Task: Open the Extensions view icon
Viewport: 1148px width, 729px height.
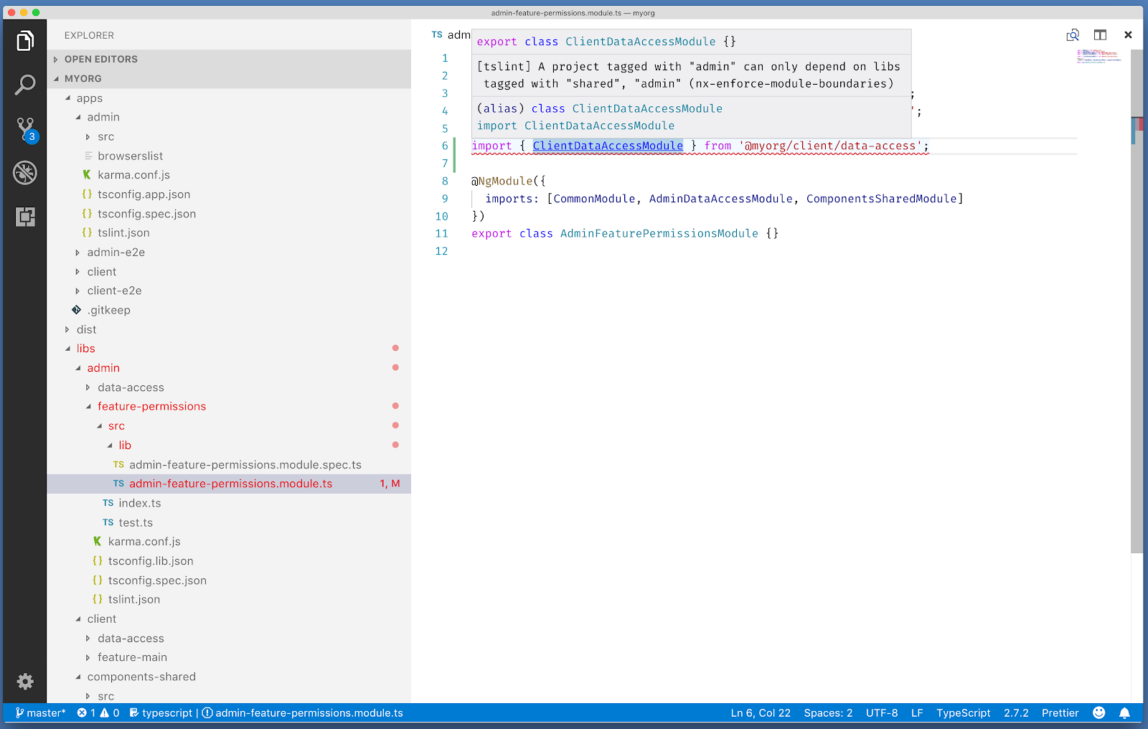Action: click(x=25, y=217)
